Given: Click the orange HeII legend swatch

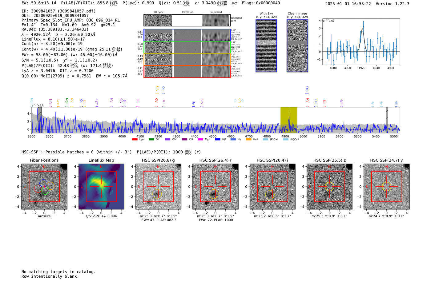Looking at the screenshot, I should (249, 140).
